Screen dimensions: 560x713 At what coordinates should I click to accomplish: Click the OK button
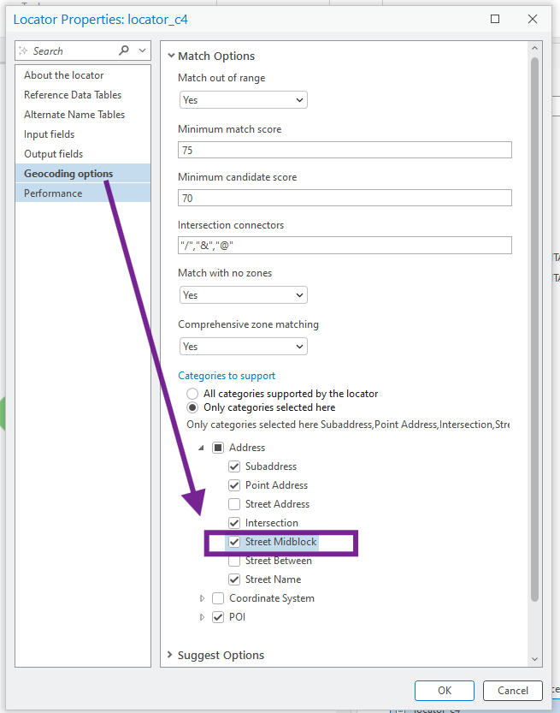pos(444,691)
